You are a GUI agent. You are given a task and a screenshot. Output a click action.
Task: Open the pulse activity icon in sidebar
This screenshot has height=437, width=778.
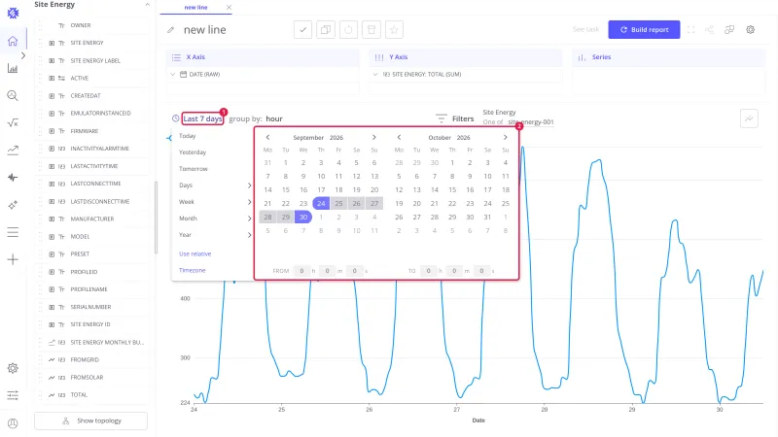(13, 178)
